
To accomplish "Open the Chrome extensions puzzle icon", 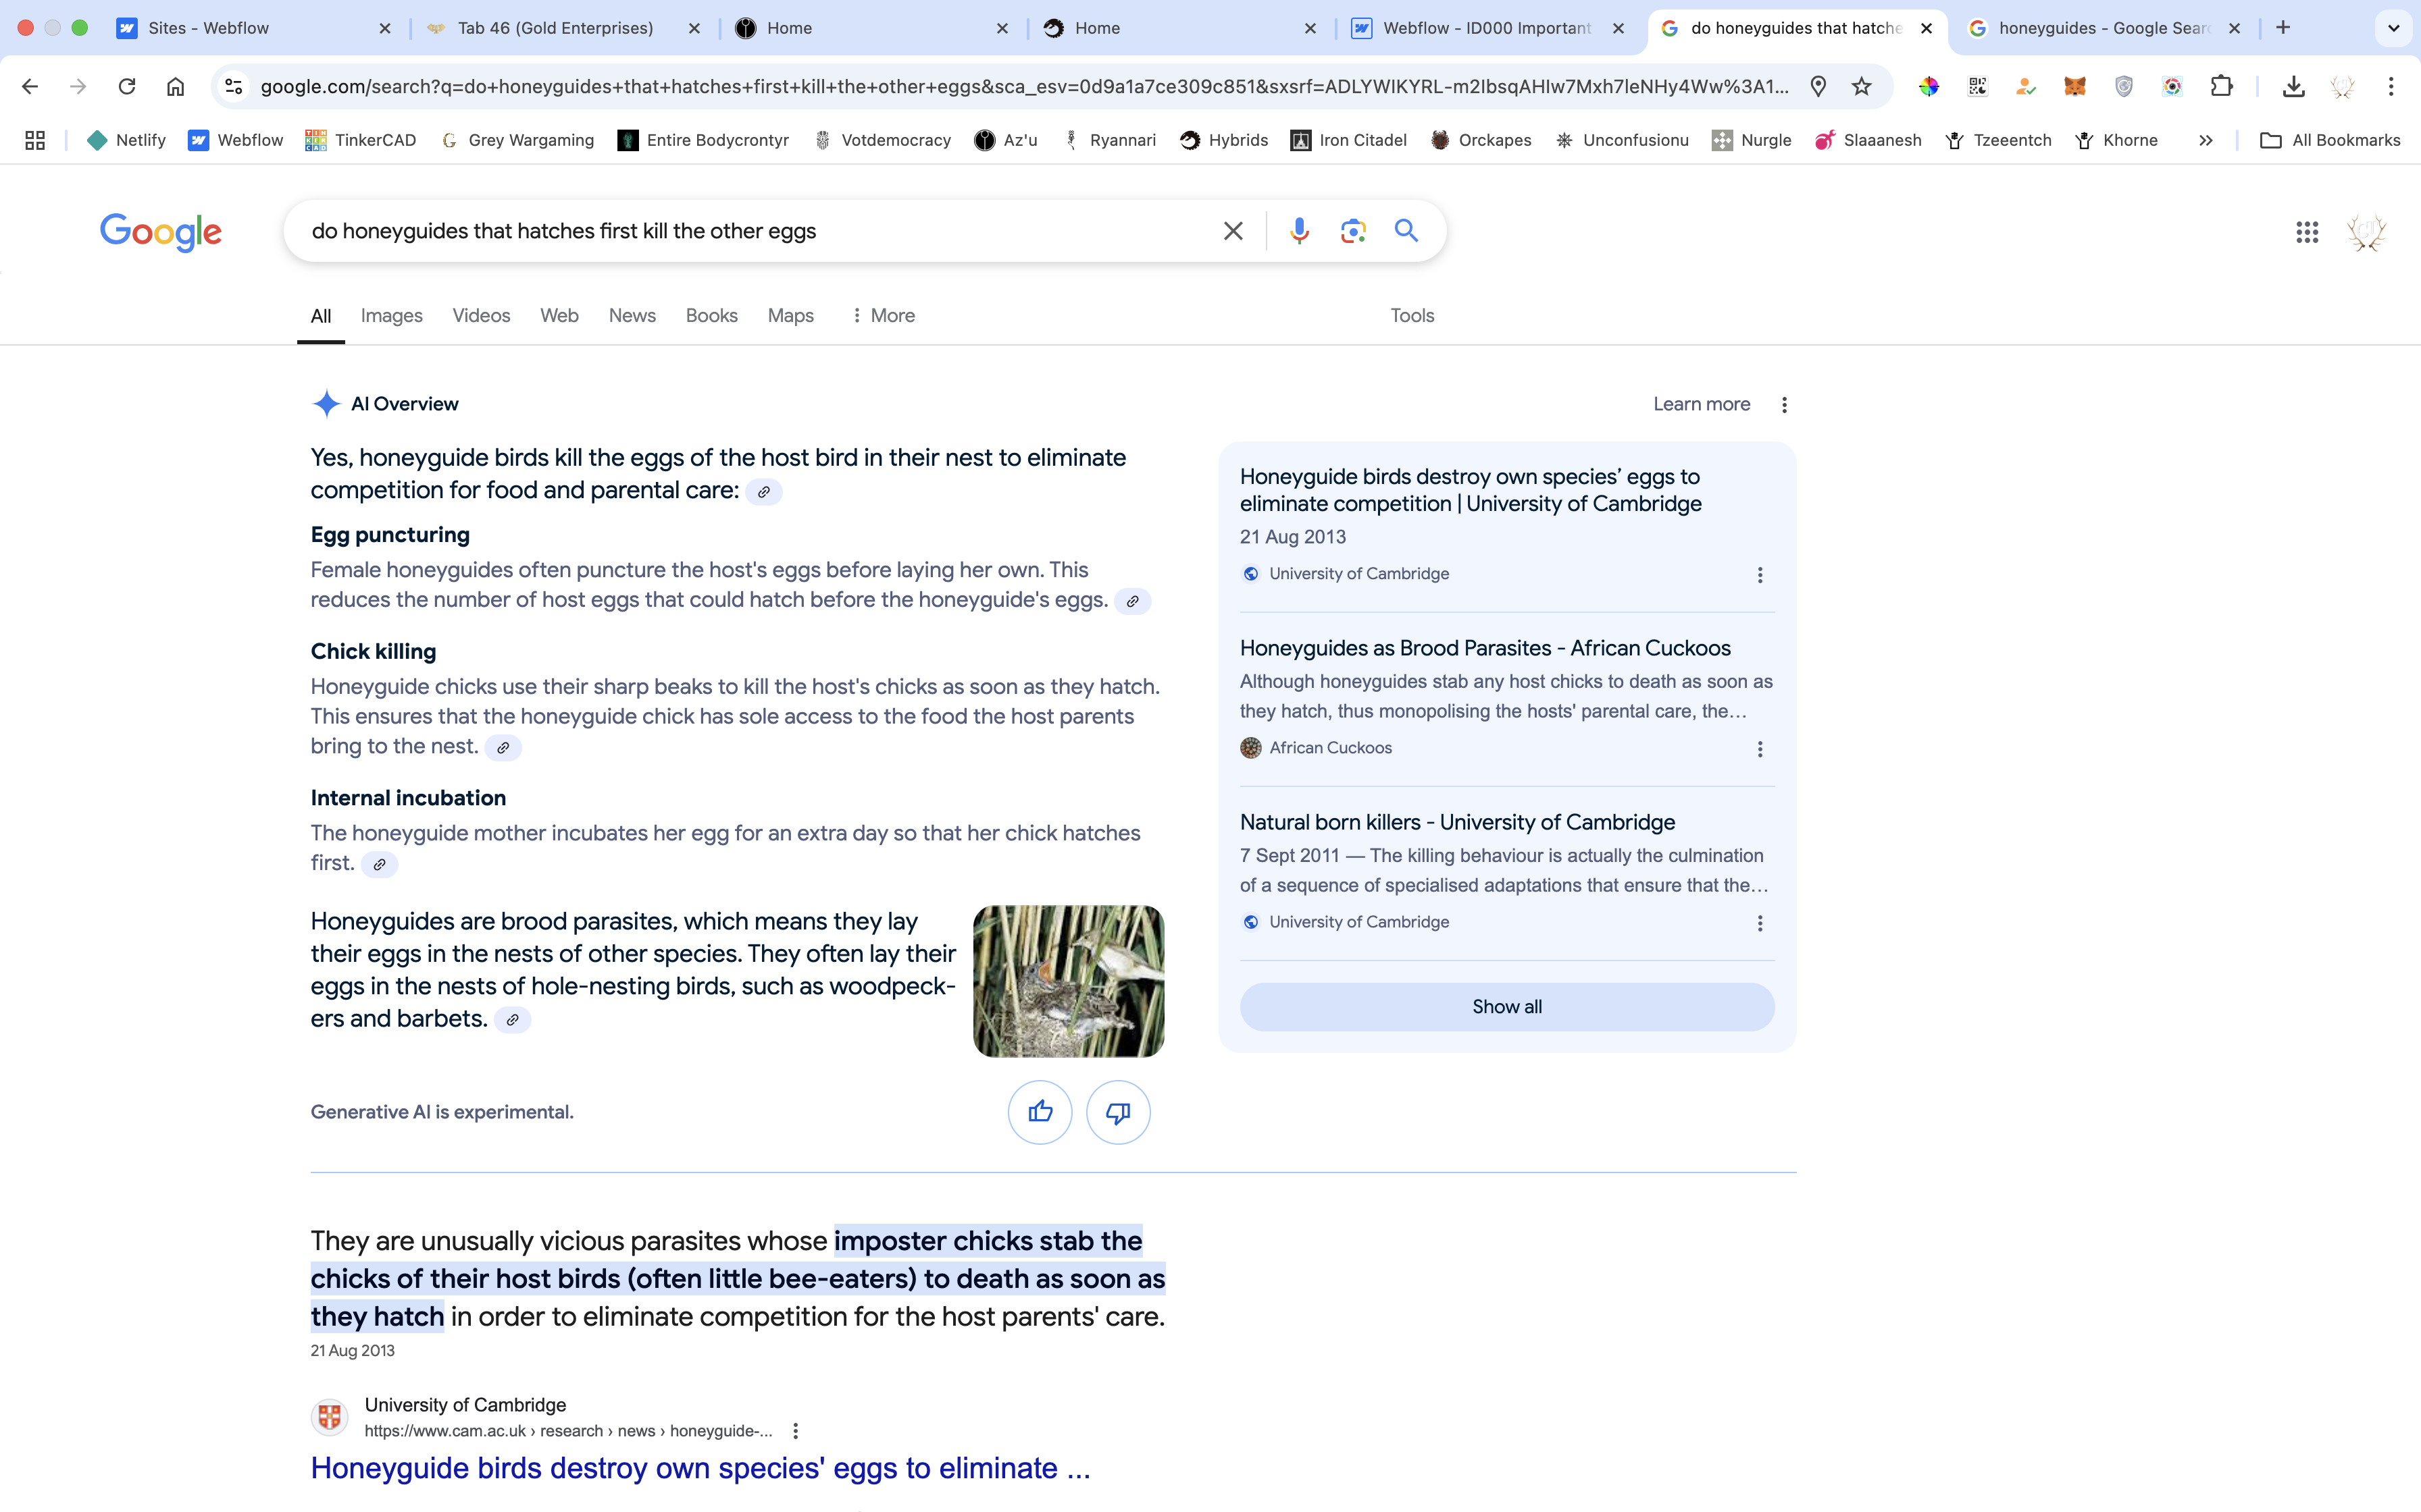I will point(2221,87).
